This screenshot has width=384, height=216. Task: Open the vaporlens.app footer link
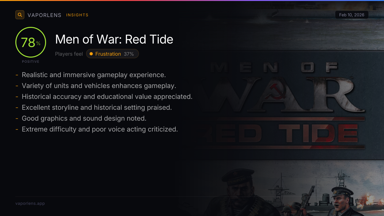click(30, 203)
